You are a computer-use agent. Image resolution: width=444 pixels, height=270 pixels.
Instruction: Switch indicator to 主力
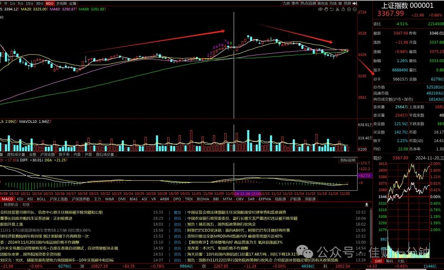coord(97,199)
